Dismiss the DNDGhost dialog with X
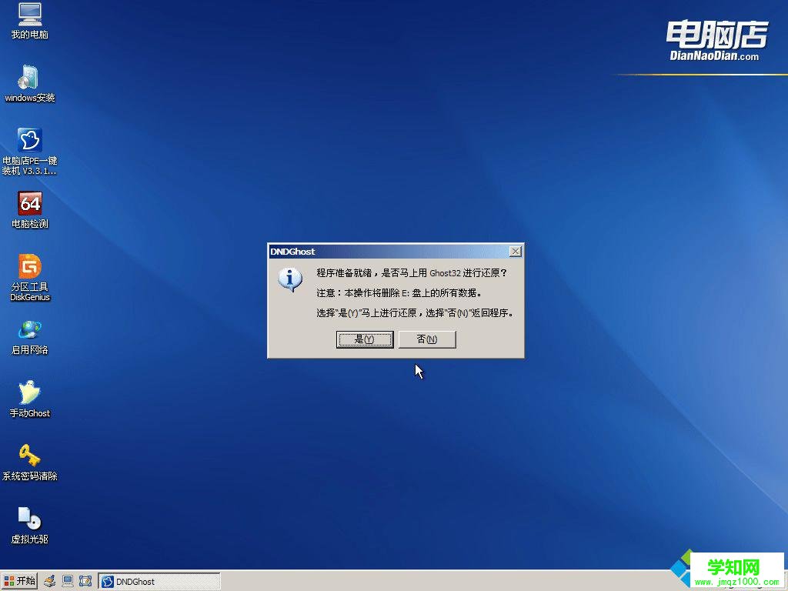This screenshot has height=591, width=788. pyautogui.click(x=515, y=251)
